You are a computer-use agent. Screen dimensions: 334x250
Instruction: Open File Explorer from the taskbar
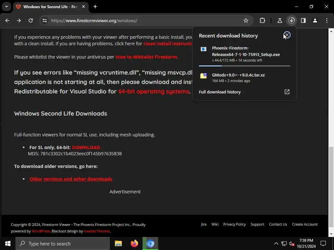coord(118,243)
